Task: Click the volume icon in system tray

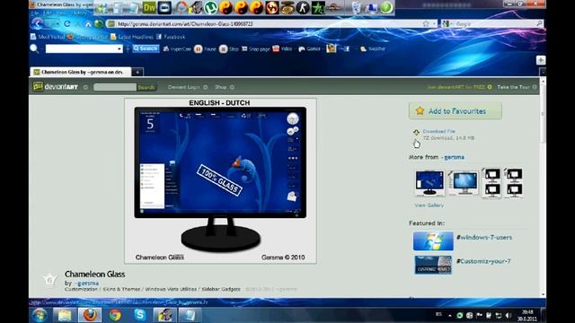Action: tap(509, 315)
